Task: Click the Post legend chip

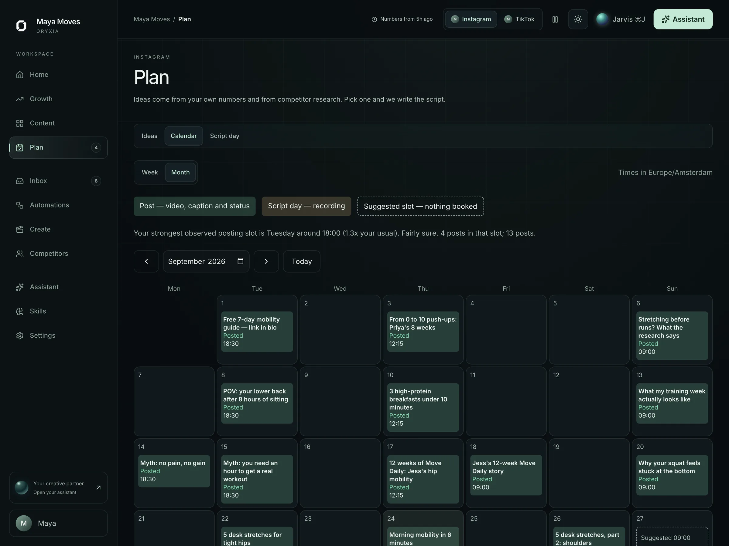Action: click(194, 206)
